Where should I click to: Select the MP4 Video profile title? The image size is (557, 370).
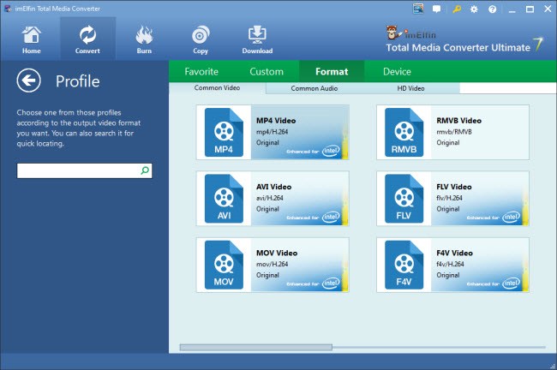[276, 121]
